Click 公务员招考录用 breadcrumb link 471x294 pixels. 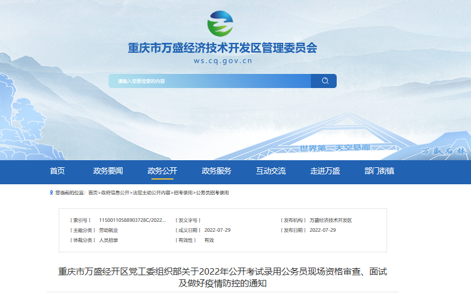tap(212, 192)
